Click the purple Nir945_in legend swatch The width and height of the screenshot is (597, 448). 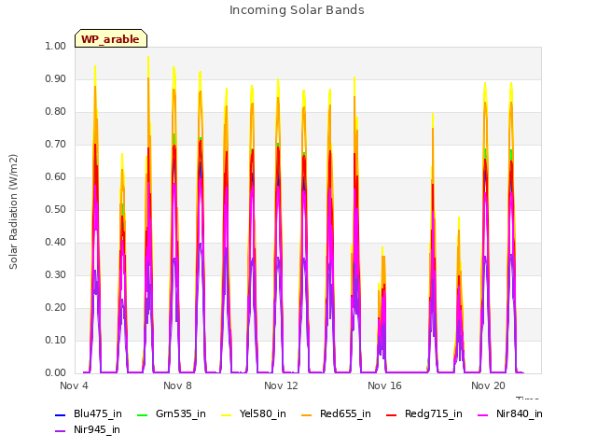(61, 431)
